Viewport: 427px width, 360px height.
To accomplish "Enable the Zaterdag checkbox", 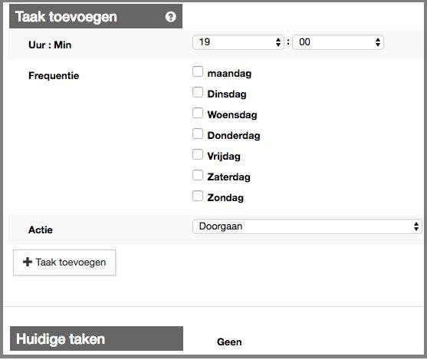I will (198, 175).
